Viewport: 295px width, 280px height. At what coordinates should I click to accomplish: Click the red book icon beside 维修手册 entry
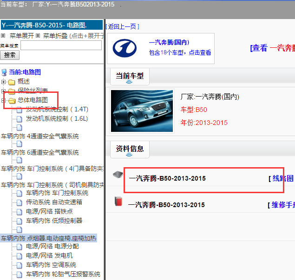(118, 201)
